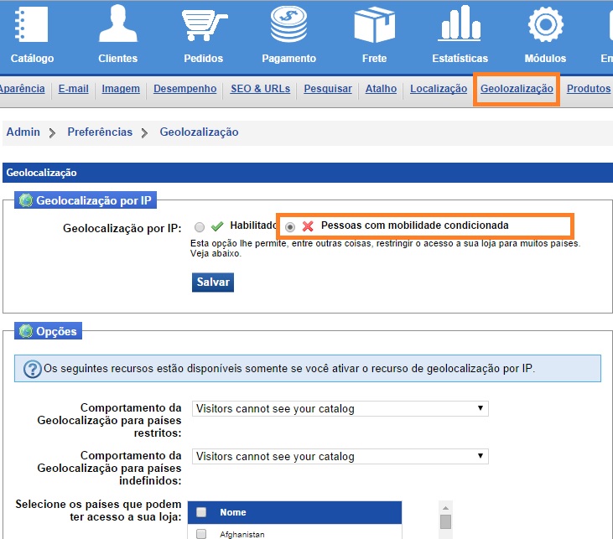Open the Frete box icon
The height and width of the screenshot is (539, 613).
tap(375, 24)
